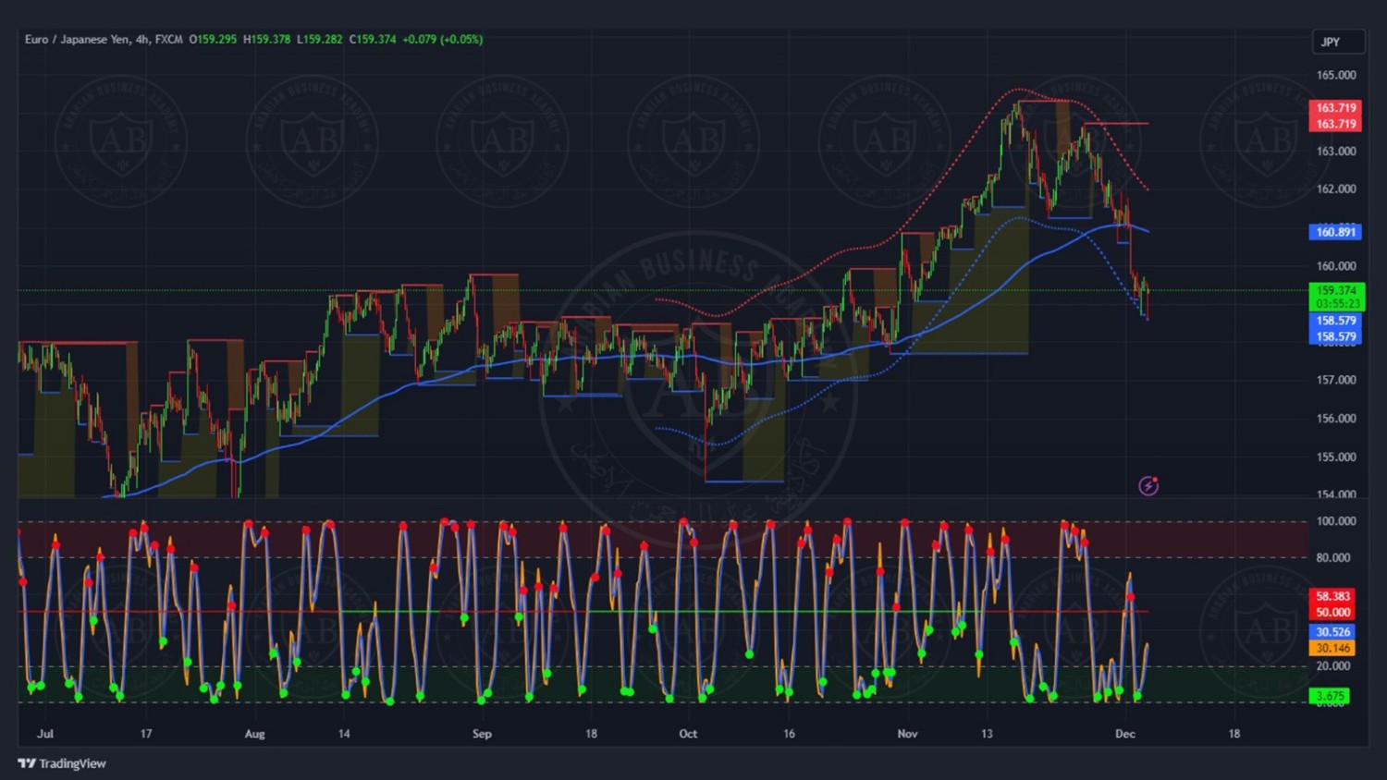Image resolution: width=1387 pixels, height=780 pixels.
Task: Select the blue 30.526 oscillator label
Action: point(1333,632)
